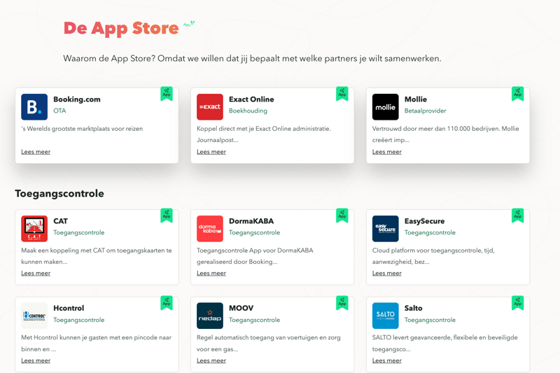
Task: Click Toegangscontrole label under Salto
Action: [430, 320]
